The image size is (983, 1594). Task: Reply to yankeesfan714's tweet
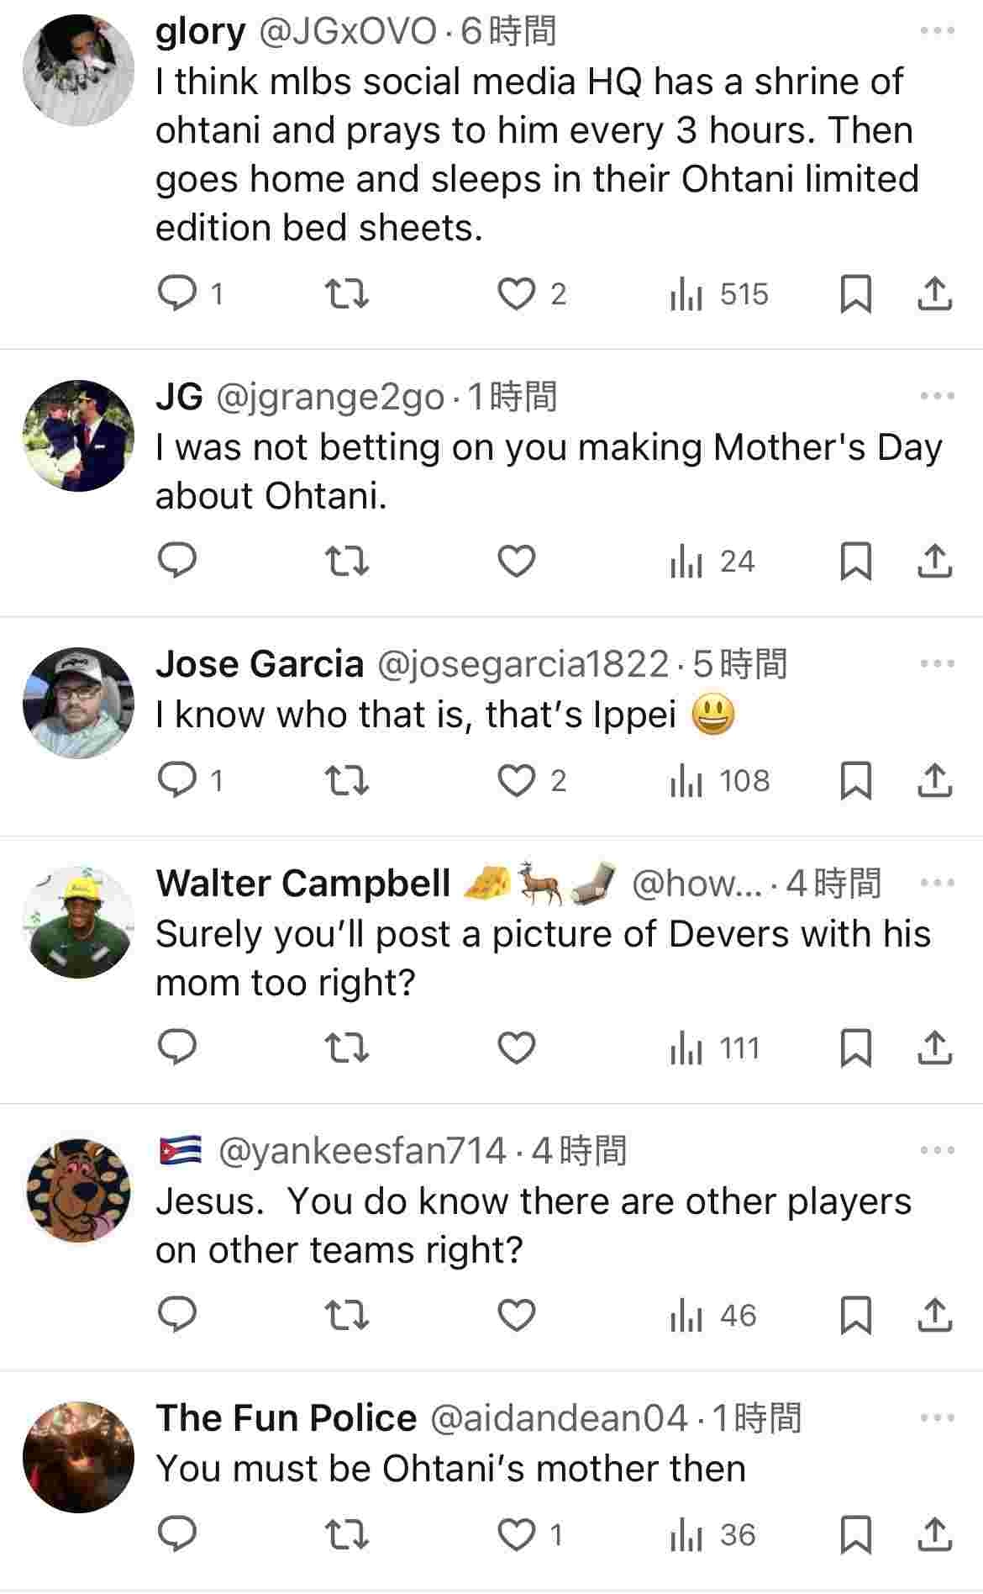[177, 1315]
